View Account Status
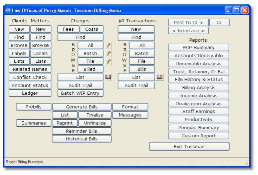The image size is (258, 175). (30, 85)
